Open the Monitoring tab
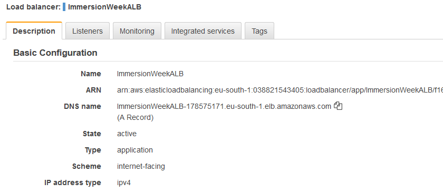This screenshot has height=193, width=443. click(x=137, y=31)
